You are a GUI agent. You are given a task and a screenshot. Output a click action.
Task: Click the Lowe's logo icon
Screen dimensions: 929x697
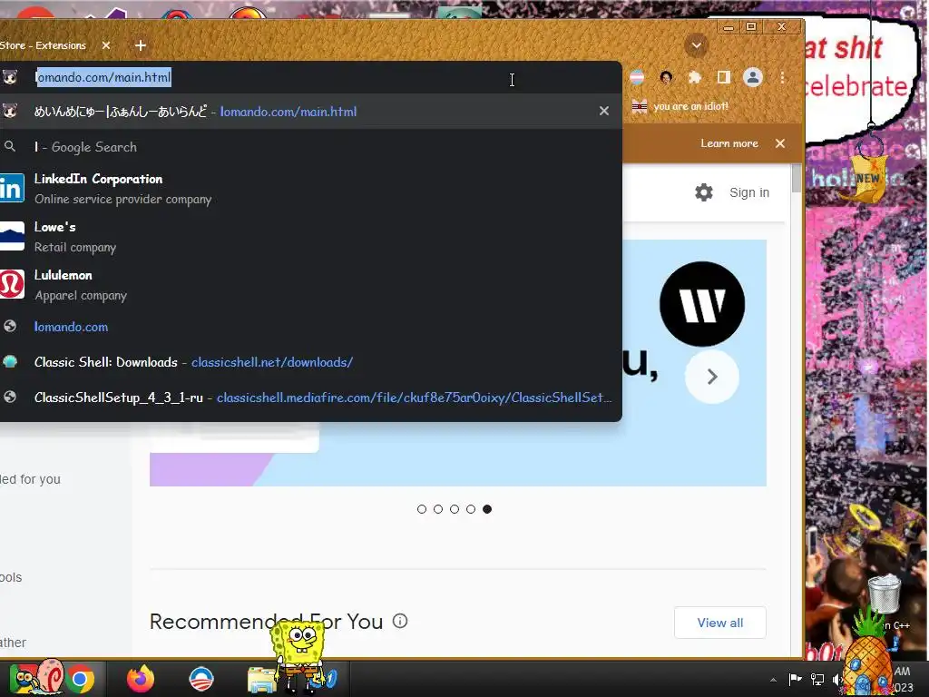(x=11, y=237)
